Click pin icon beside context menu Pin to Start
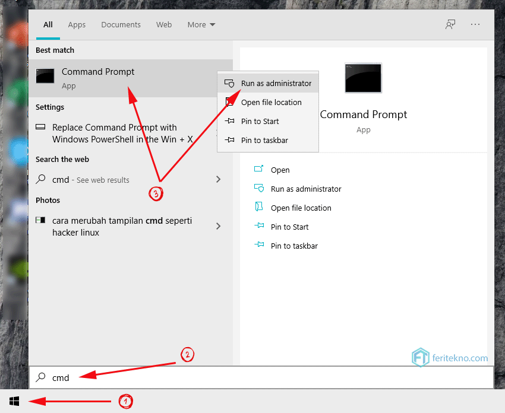The width and height of the screenshot is (505, 413). (x=229, y=121)
